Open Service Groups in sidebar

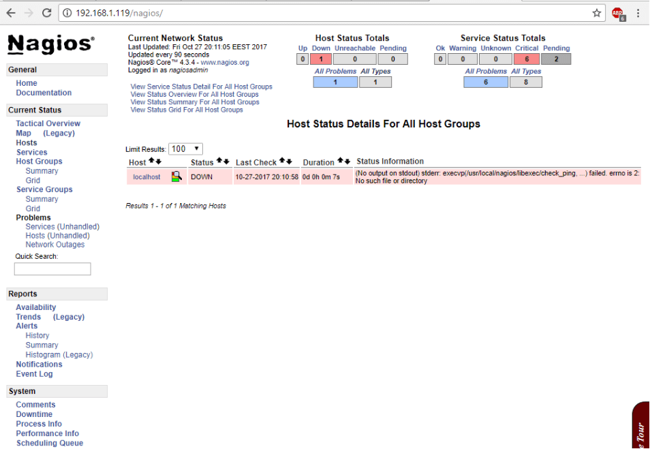click(44, 189)
